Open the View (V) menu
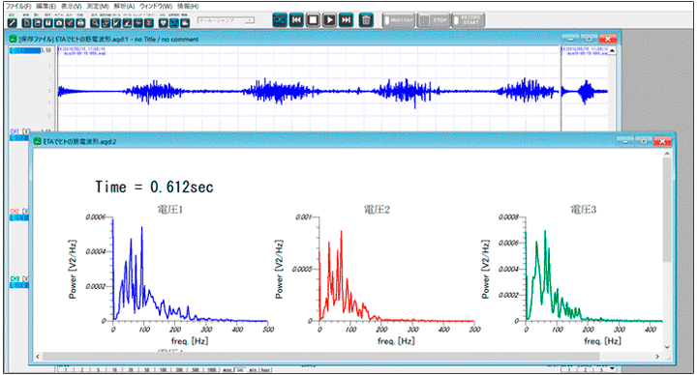Screen dimensions: 697x375 (72, 6)
